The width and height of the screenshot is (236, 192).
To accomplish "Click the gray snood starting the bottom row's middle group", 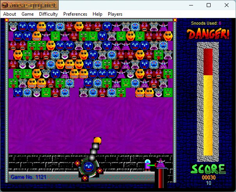I will click(84, 92).
